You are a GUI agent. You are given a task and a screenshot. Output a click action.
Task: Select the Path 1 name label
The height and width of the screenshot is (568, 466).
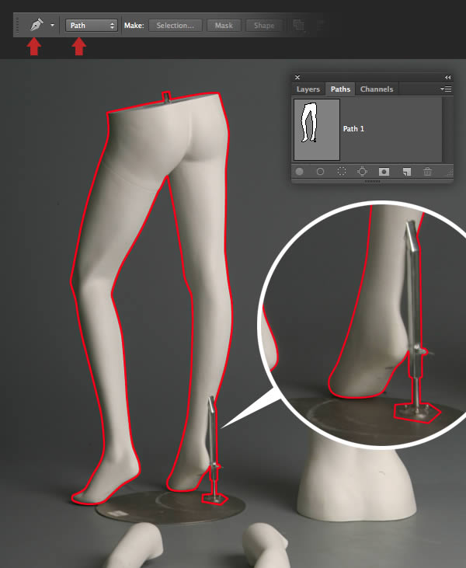pyautogui.click(x=353, y=129)
